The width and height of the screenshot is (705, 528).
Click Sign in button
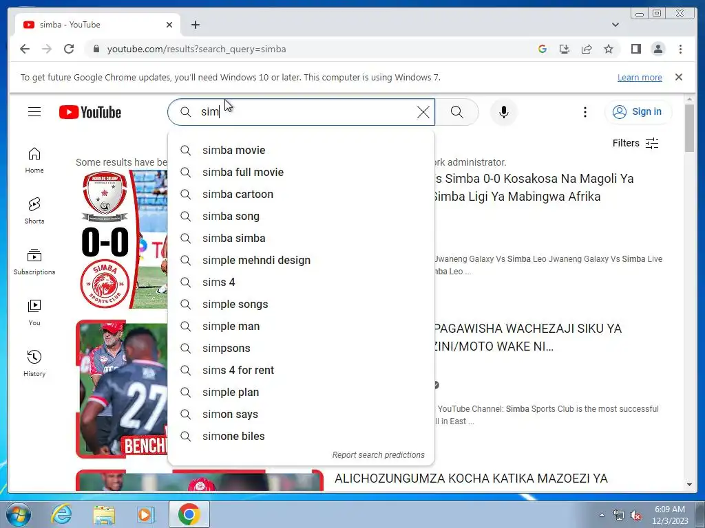click(x=638, y=112)
